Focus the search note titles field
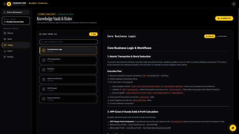This screenshot has height=134, width=239. tap(68, 42)
